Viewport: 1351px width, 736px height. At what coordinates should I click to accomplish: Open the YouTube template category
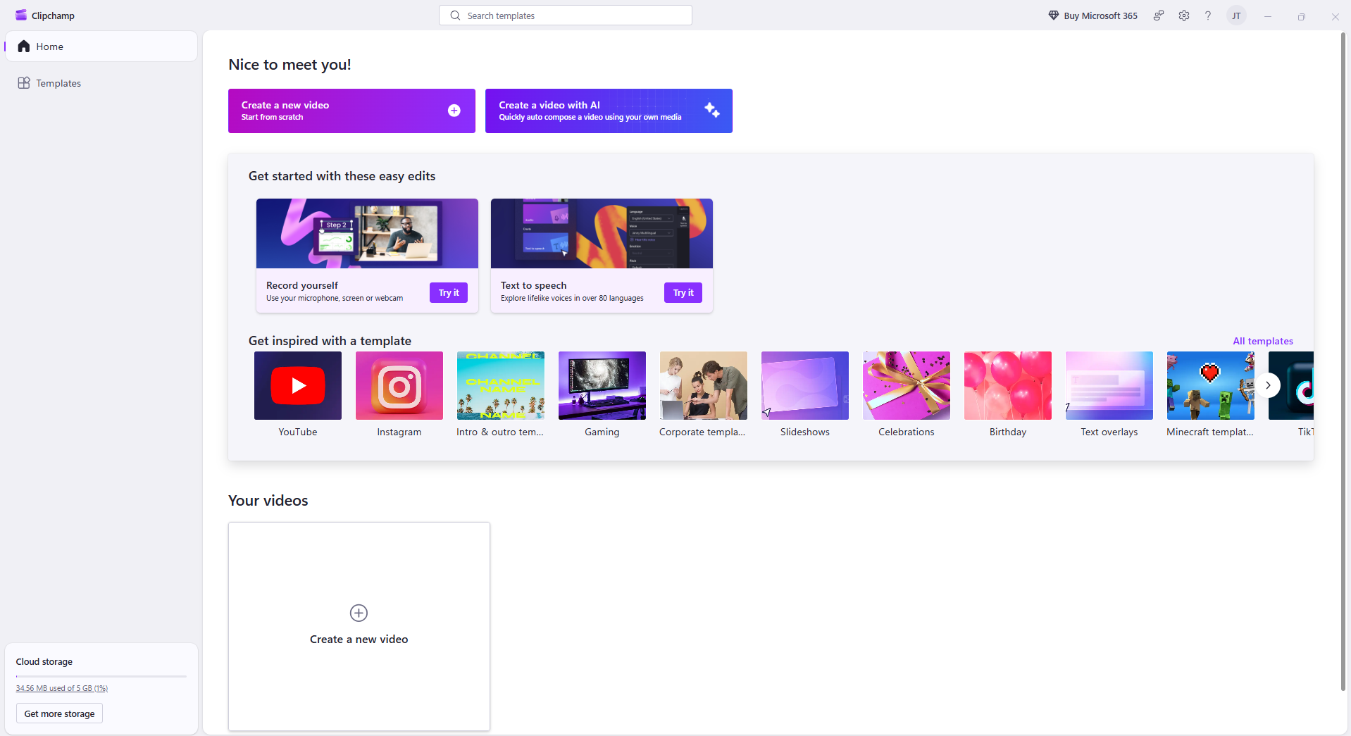(x=298, y=385)
